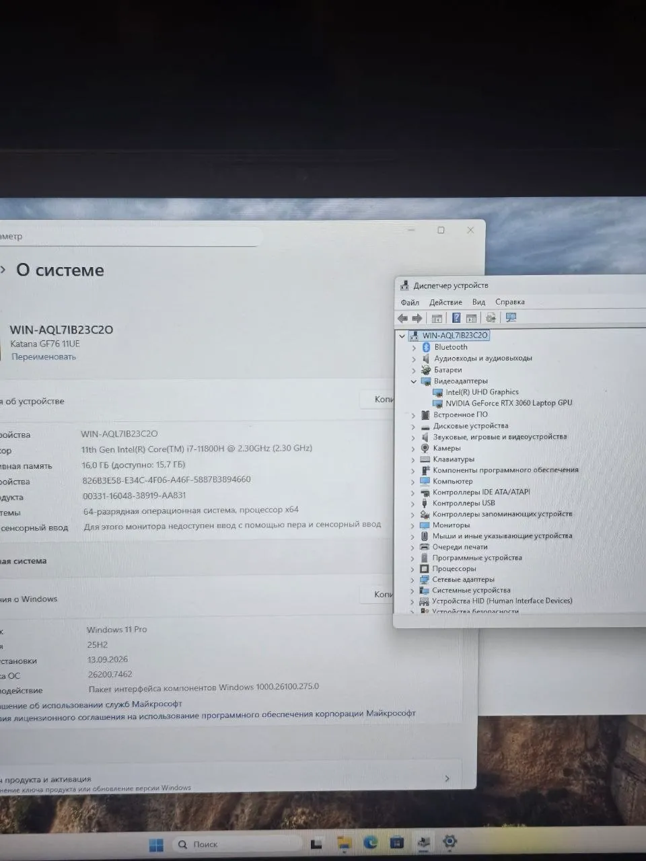The width and height of the screenshot is (646, 861).
Task: Click the Windows 11 Pro edition text
Action: click(117, 630)
